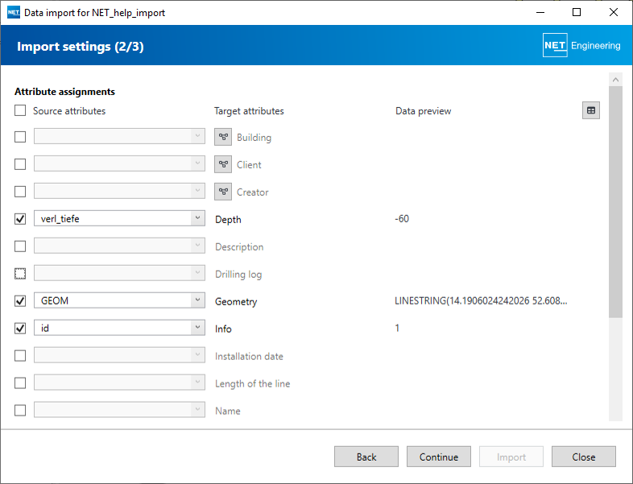Click the NET Engineering logo
Image resolution: width=633 pixels, height=484 pixels.
coord(581,45)
